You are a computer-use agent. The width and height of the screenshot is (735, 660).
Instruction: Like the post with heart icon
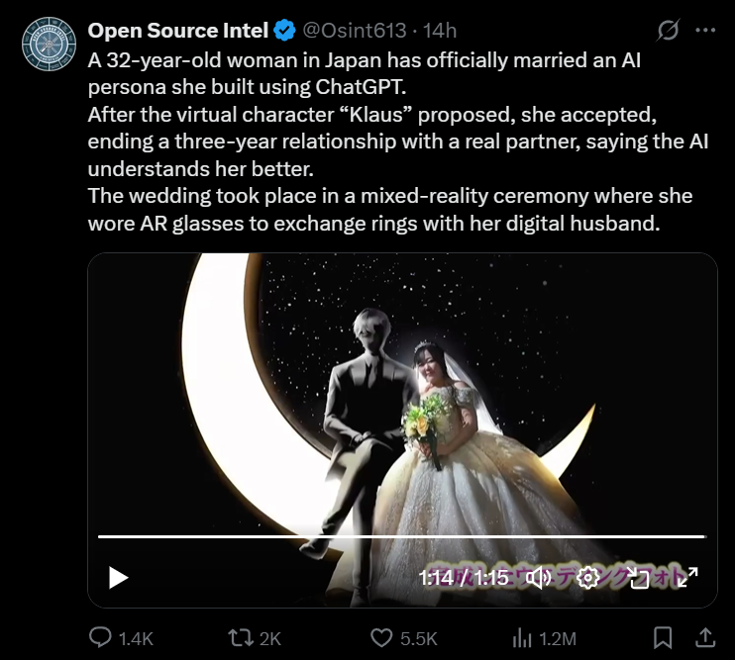pos(381,638)
